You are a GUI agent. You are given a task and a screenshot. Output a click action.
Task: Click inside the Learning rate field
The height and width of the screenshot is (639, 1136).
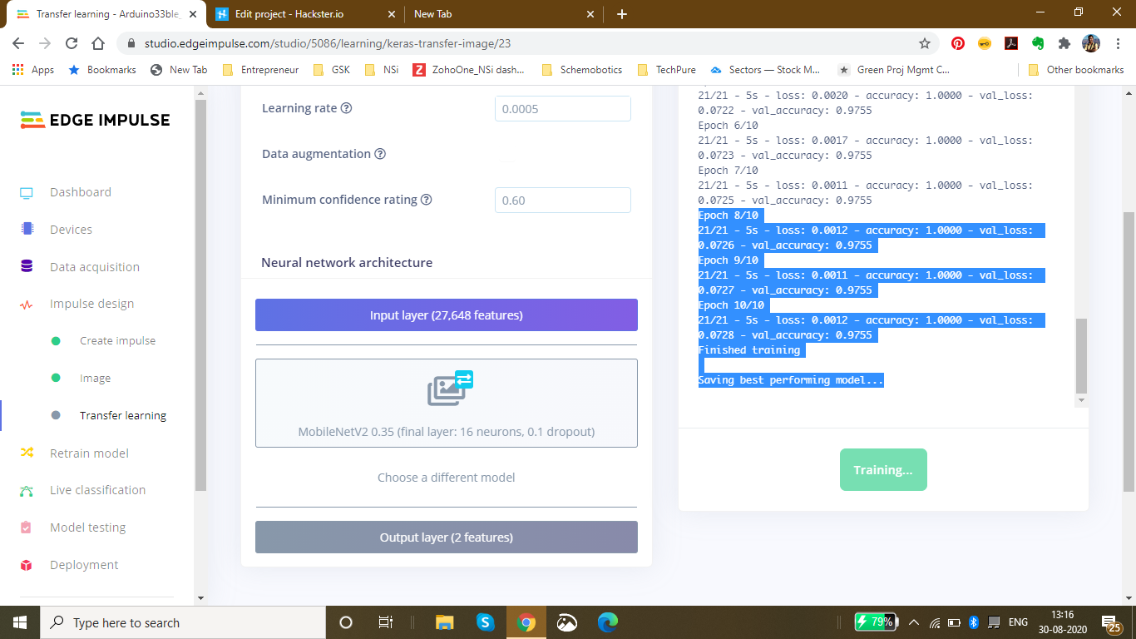point(562,108)
